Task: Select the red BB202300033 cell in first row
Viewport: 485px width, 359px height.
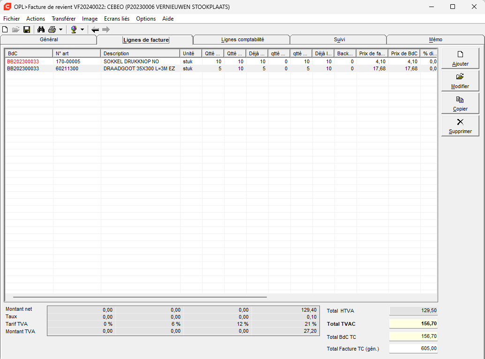Action: pos(23,61)
